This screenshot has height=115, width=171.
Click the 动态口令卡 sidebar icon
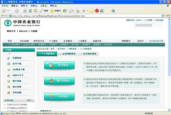(9, 75)
